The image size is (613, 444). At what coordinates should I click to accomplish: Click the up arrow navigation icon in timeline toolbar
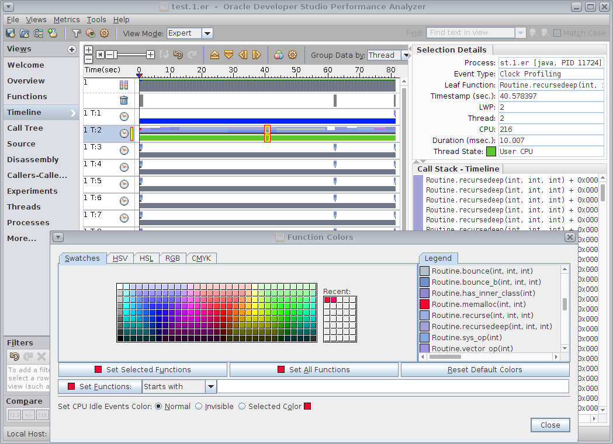214,55
